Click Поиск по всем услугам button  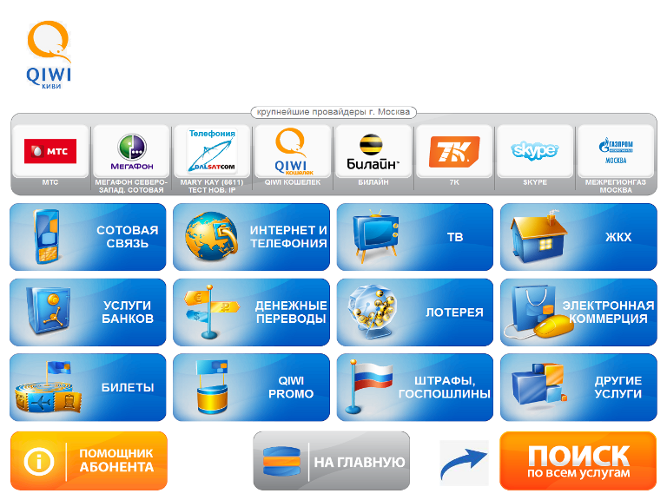pyautogui.click(x=578, y=461)
